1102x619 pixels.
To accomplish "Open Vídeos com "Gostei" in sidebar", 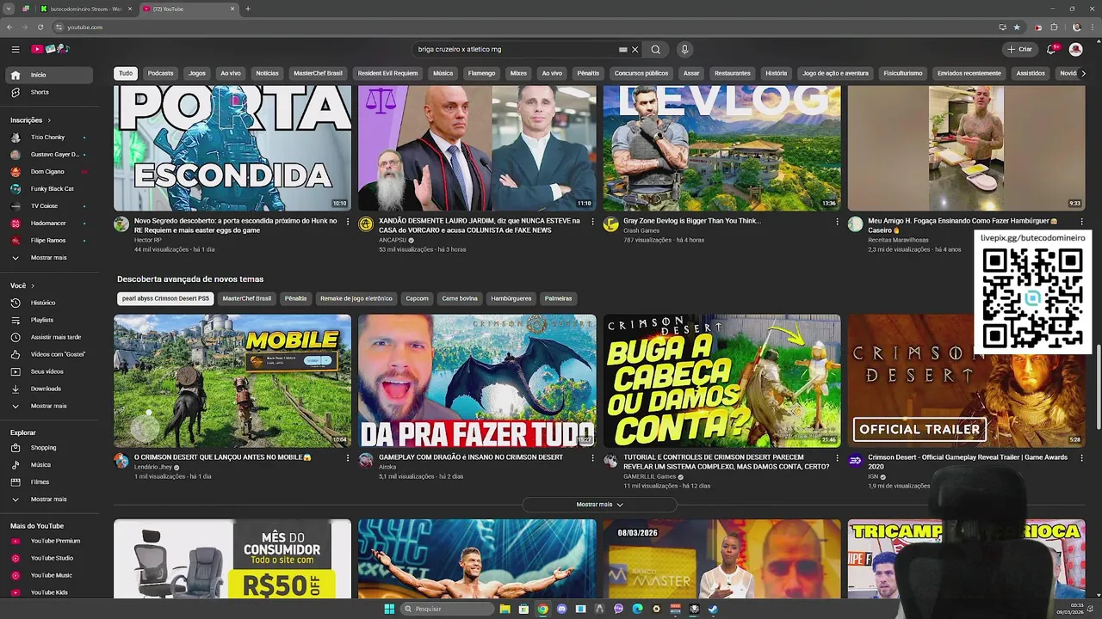I will [48, 354].
